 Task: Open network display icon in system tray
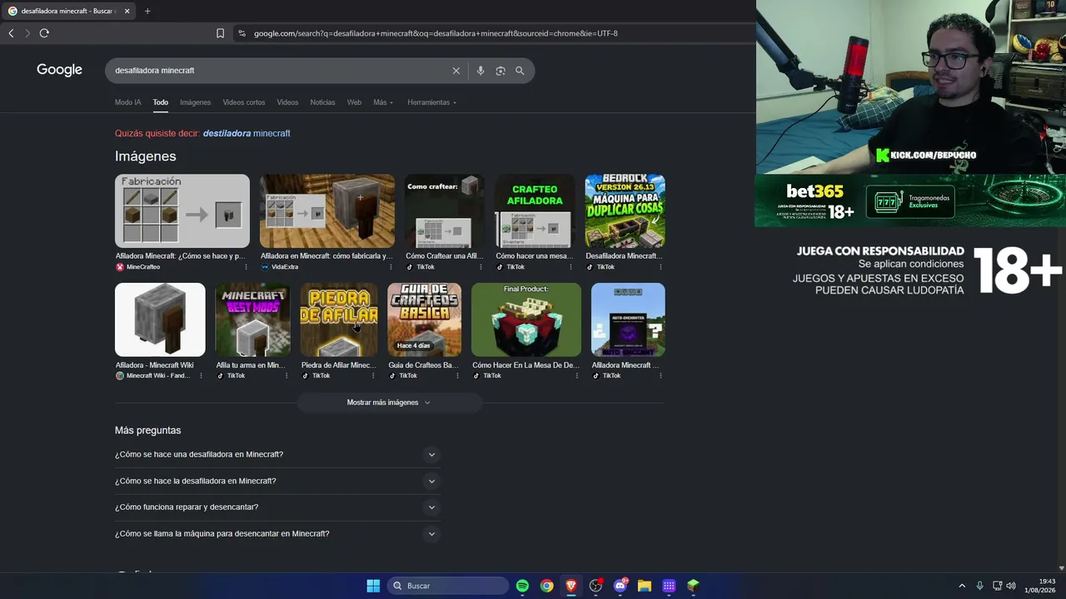pyautogui.click(x=997, y=586)
